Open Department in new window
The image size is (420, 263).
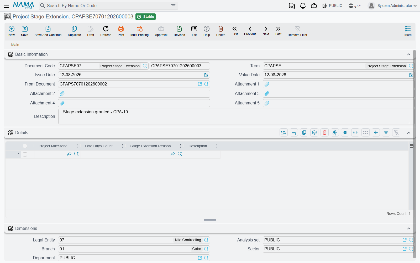click(200, 258)
